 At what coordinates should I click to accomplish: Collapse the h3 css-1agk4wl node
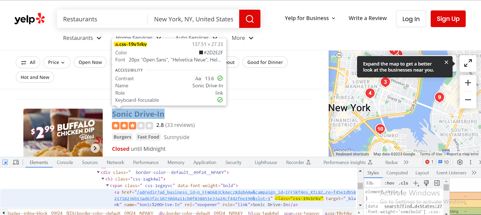point(103,179)
